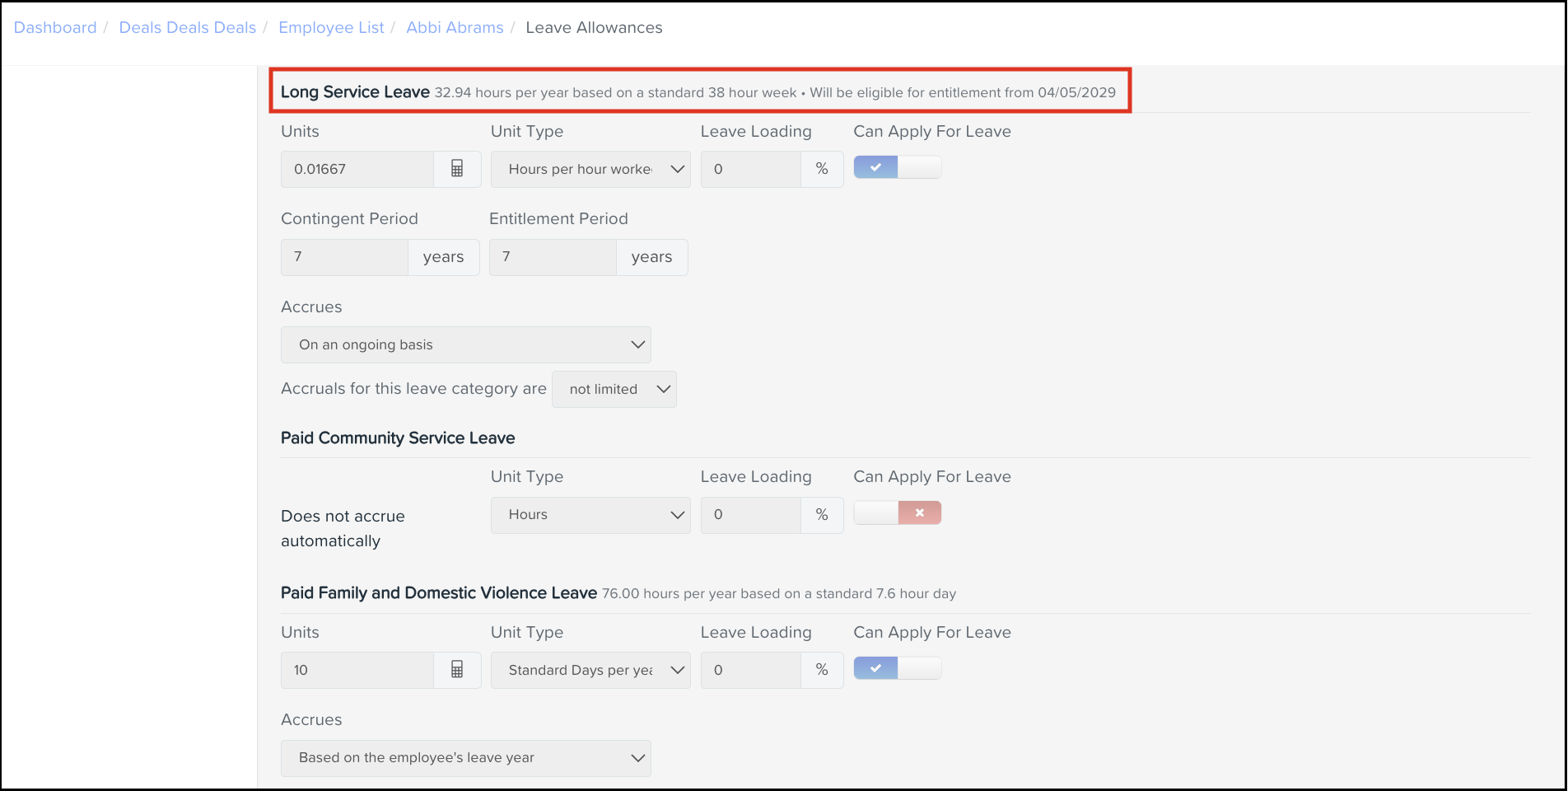Open 'Based on the employee's leave year' dropdown

pos(465,758)
